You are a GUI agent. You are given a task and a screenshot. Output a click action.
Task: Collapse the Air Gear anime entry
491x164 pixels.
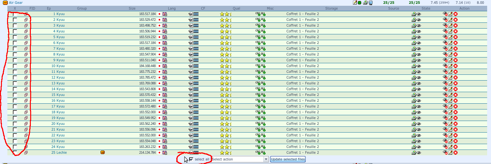click(x=5, y=3)
